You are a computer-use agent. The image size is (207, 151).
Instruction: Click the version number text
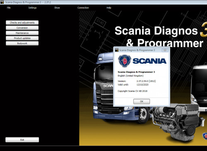(x=146, y=81)
